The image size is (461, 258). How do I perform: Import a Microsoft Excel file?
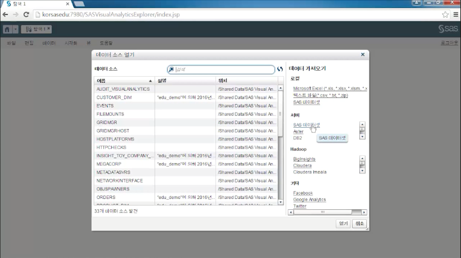tap(330, 88)
